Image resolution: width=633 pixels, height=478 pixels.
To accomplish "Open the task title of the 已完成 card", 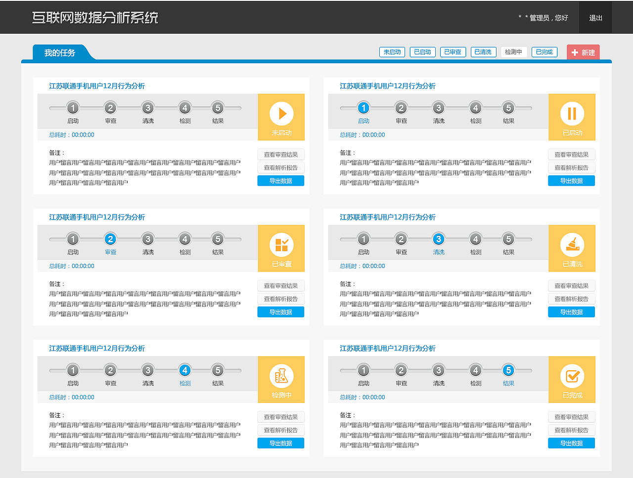I will [388, 348].
